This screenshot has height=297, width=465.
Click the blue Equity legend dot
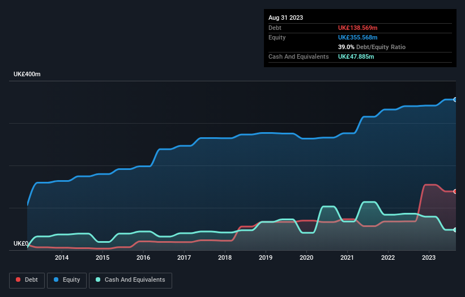click(56, 279)
